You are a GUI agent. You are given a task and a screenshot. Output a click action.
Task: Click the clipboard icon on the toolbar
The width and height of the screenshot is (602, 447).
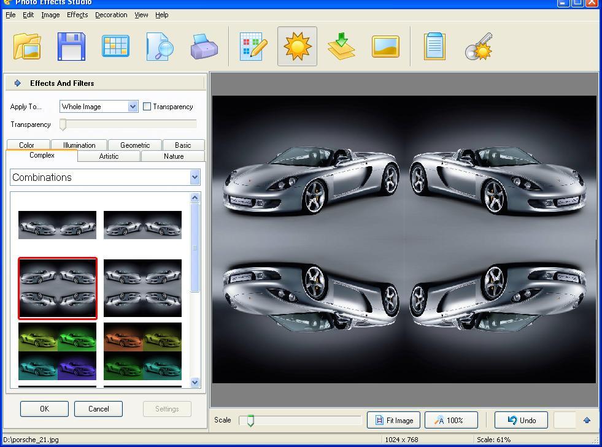(434, 45)
